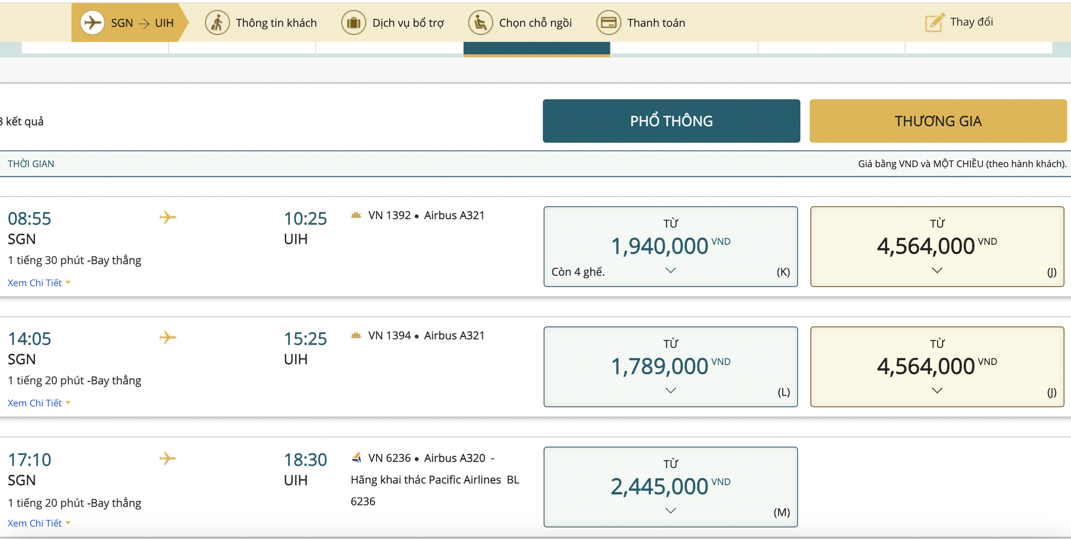
Task: Click the Hãng khai thác Pacific Airlines text
Action: click(x=426, y=480)
